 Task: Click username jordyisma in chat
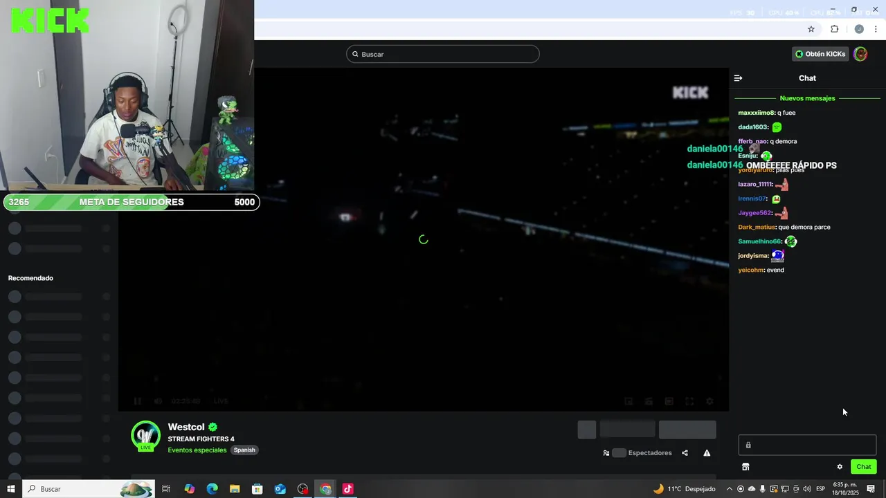[754, 256]
